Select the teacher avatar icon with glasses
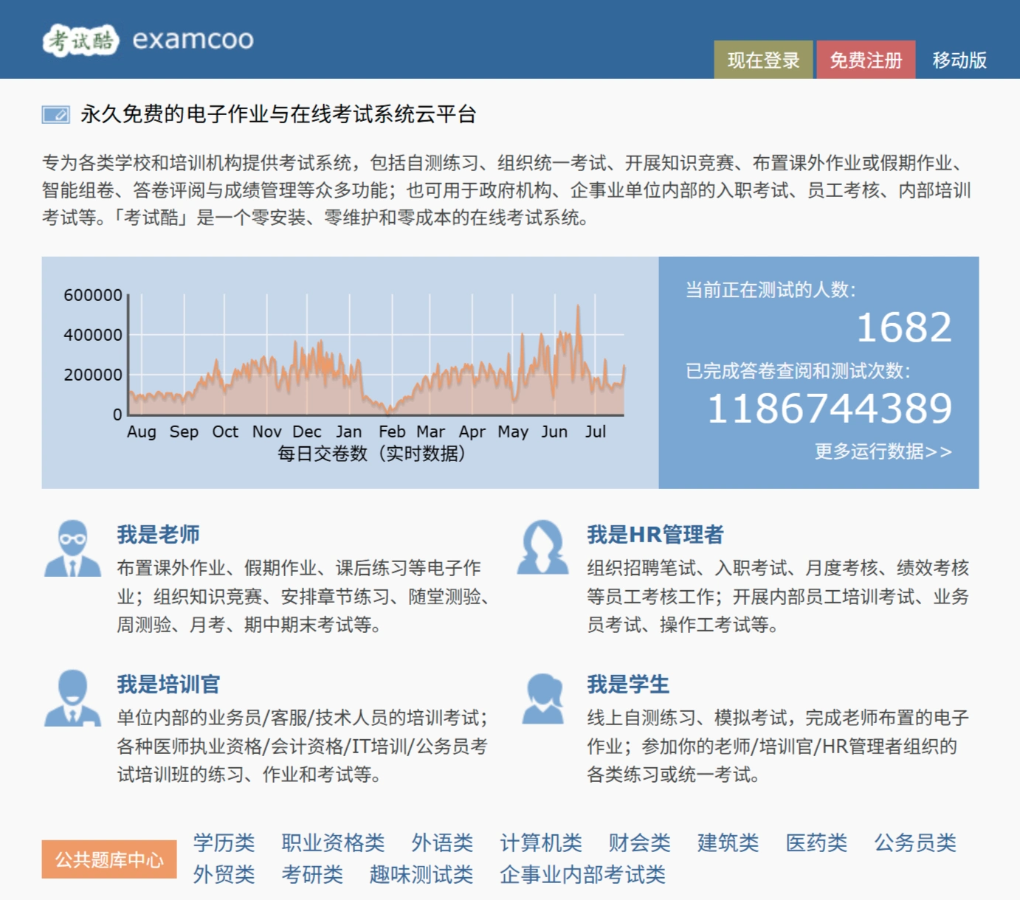The image size is (1020, 900). coord(73,549)
